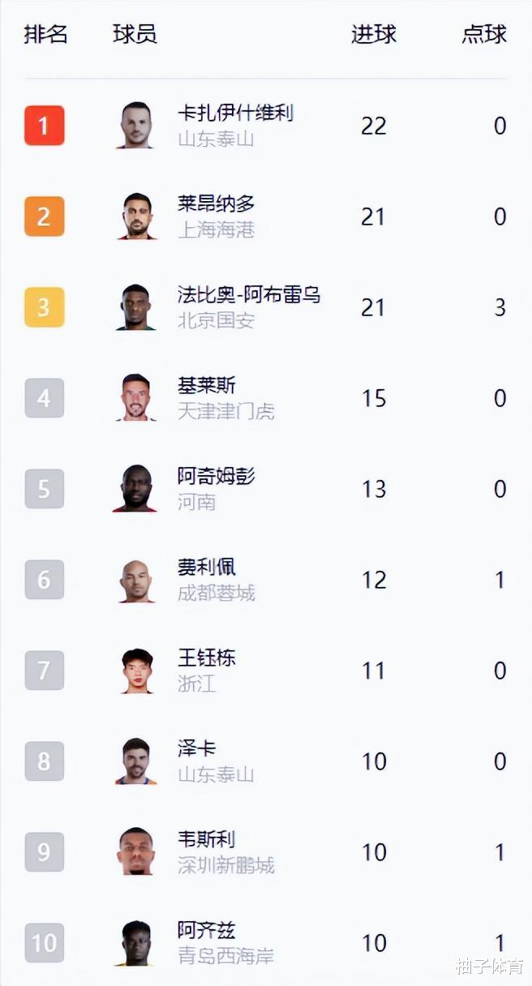Click the 球员 column header
532x986 pixels.
(x=135, y=34)
